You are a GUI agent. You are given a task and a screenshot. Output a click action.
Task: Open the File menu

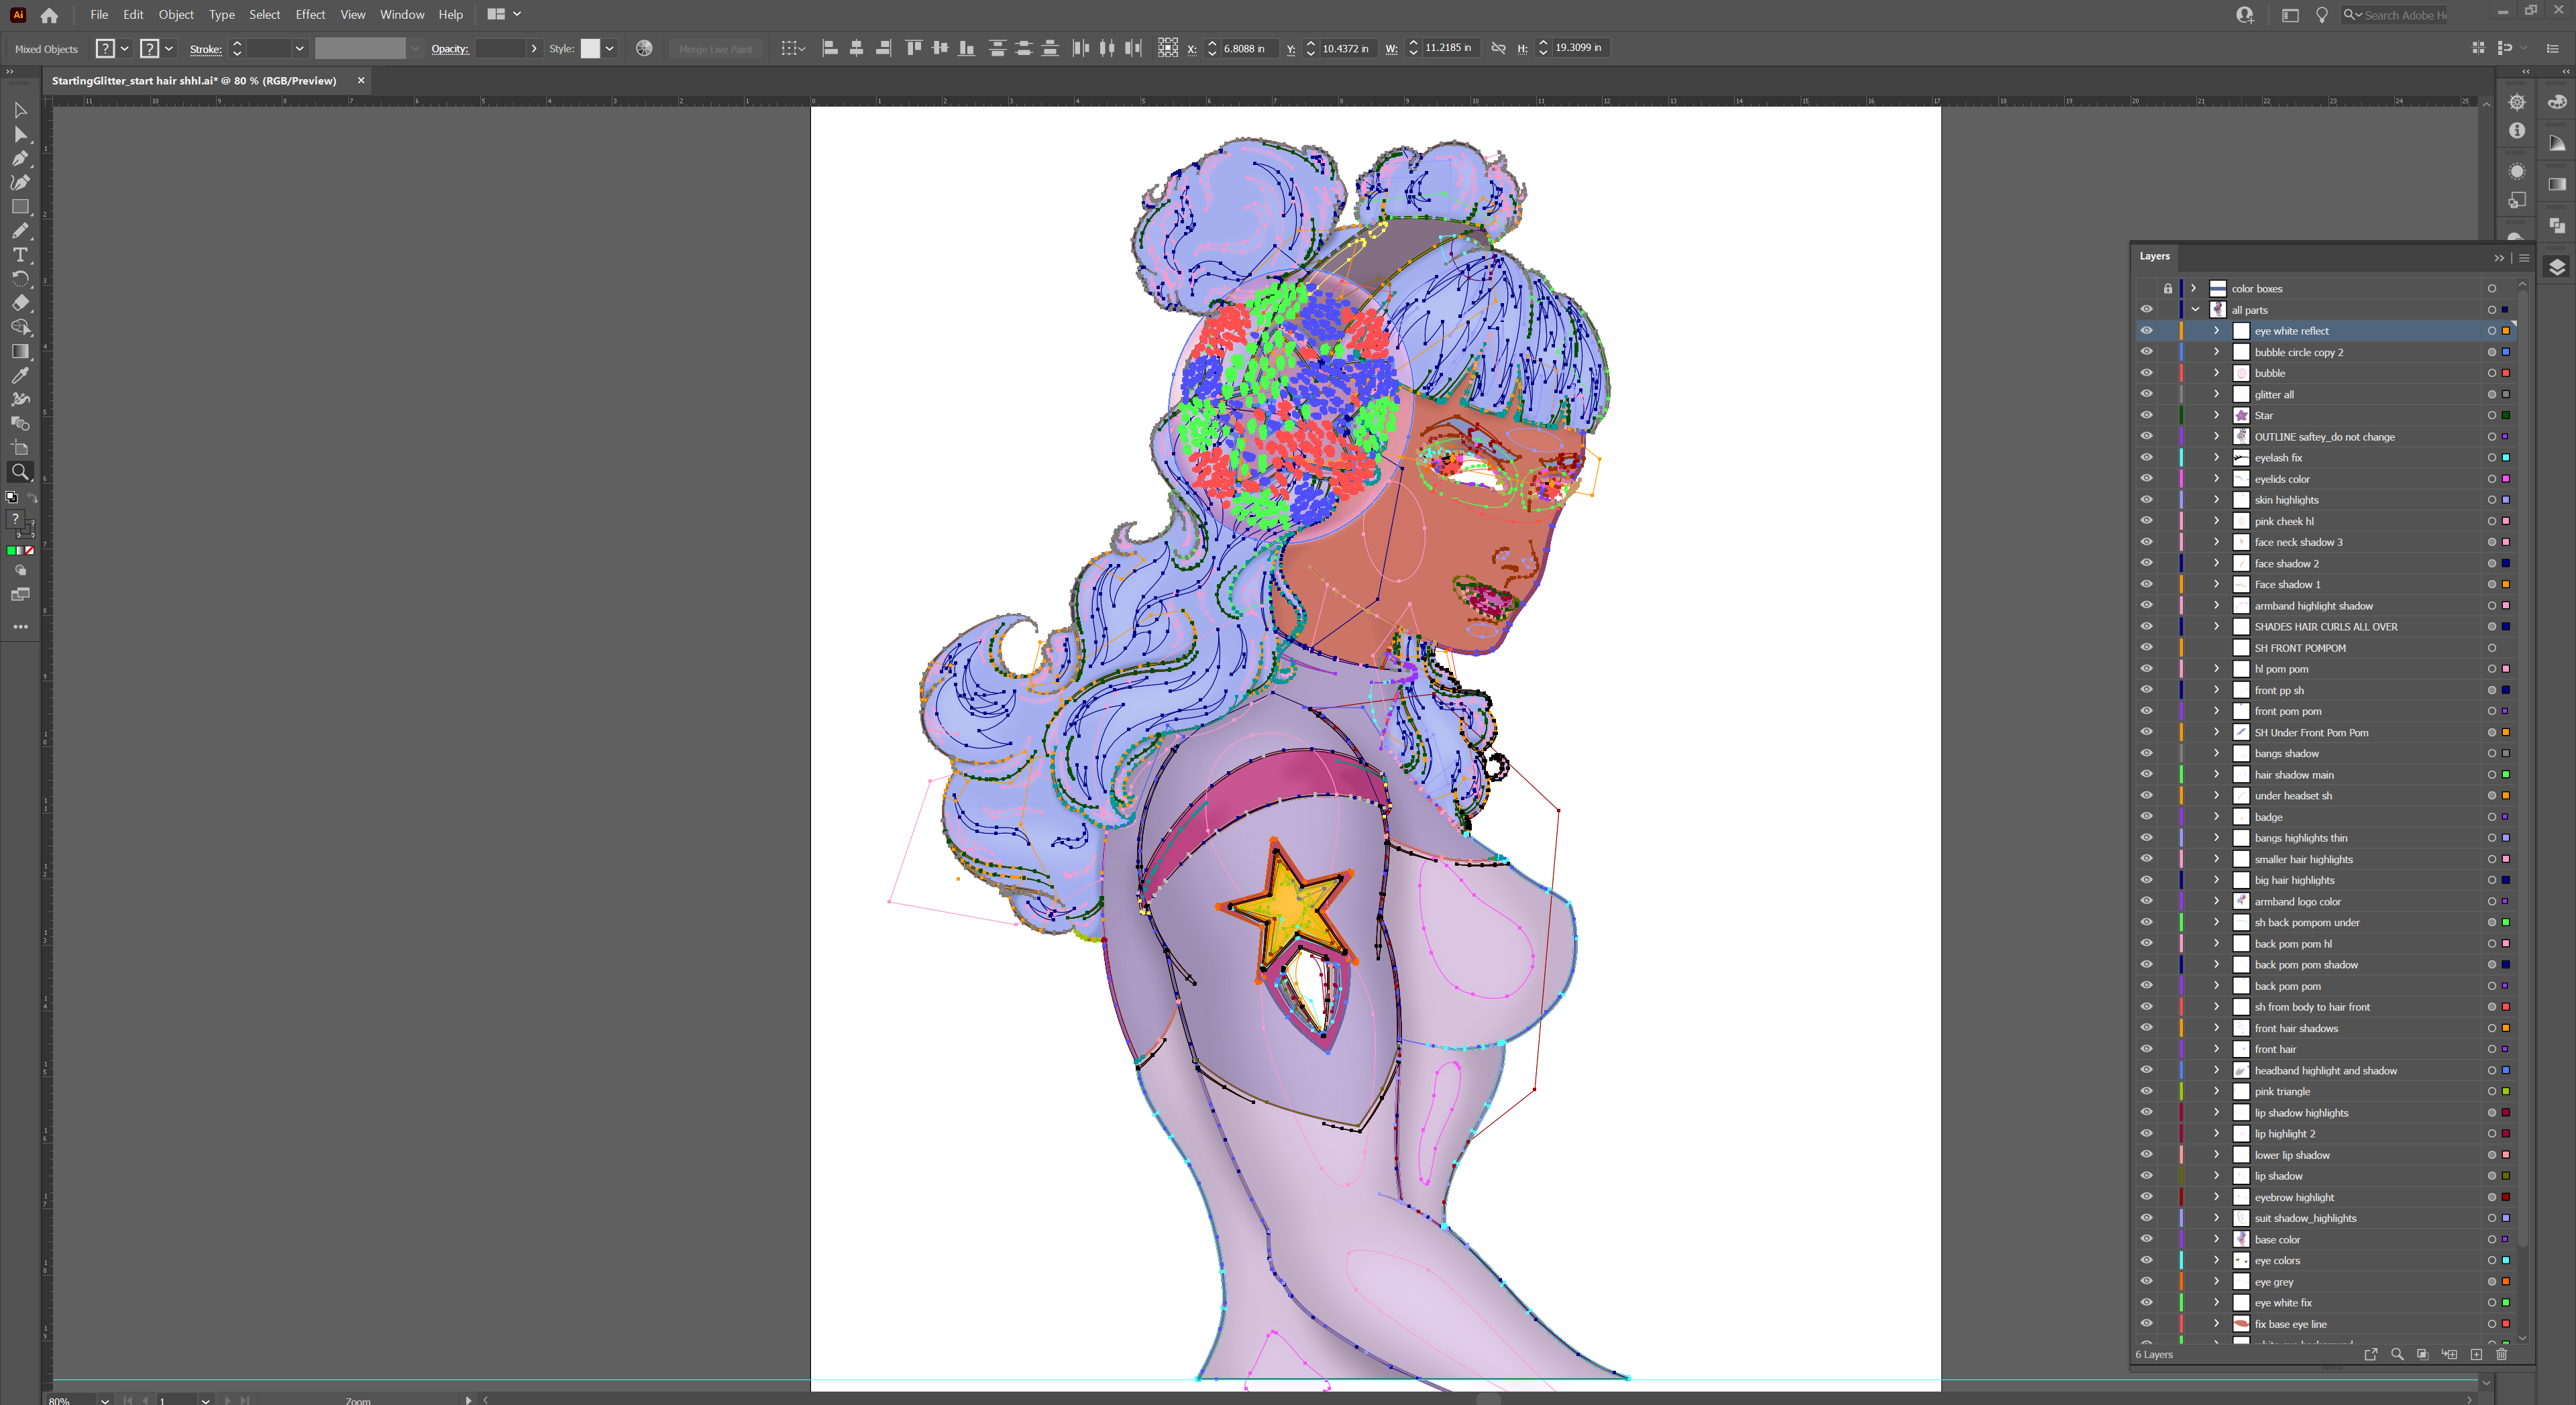(99, 14)
